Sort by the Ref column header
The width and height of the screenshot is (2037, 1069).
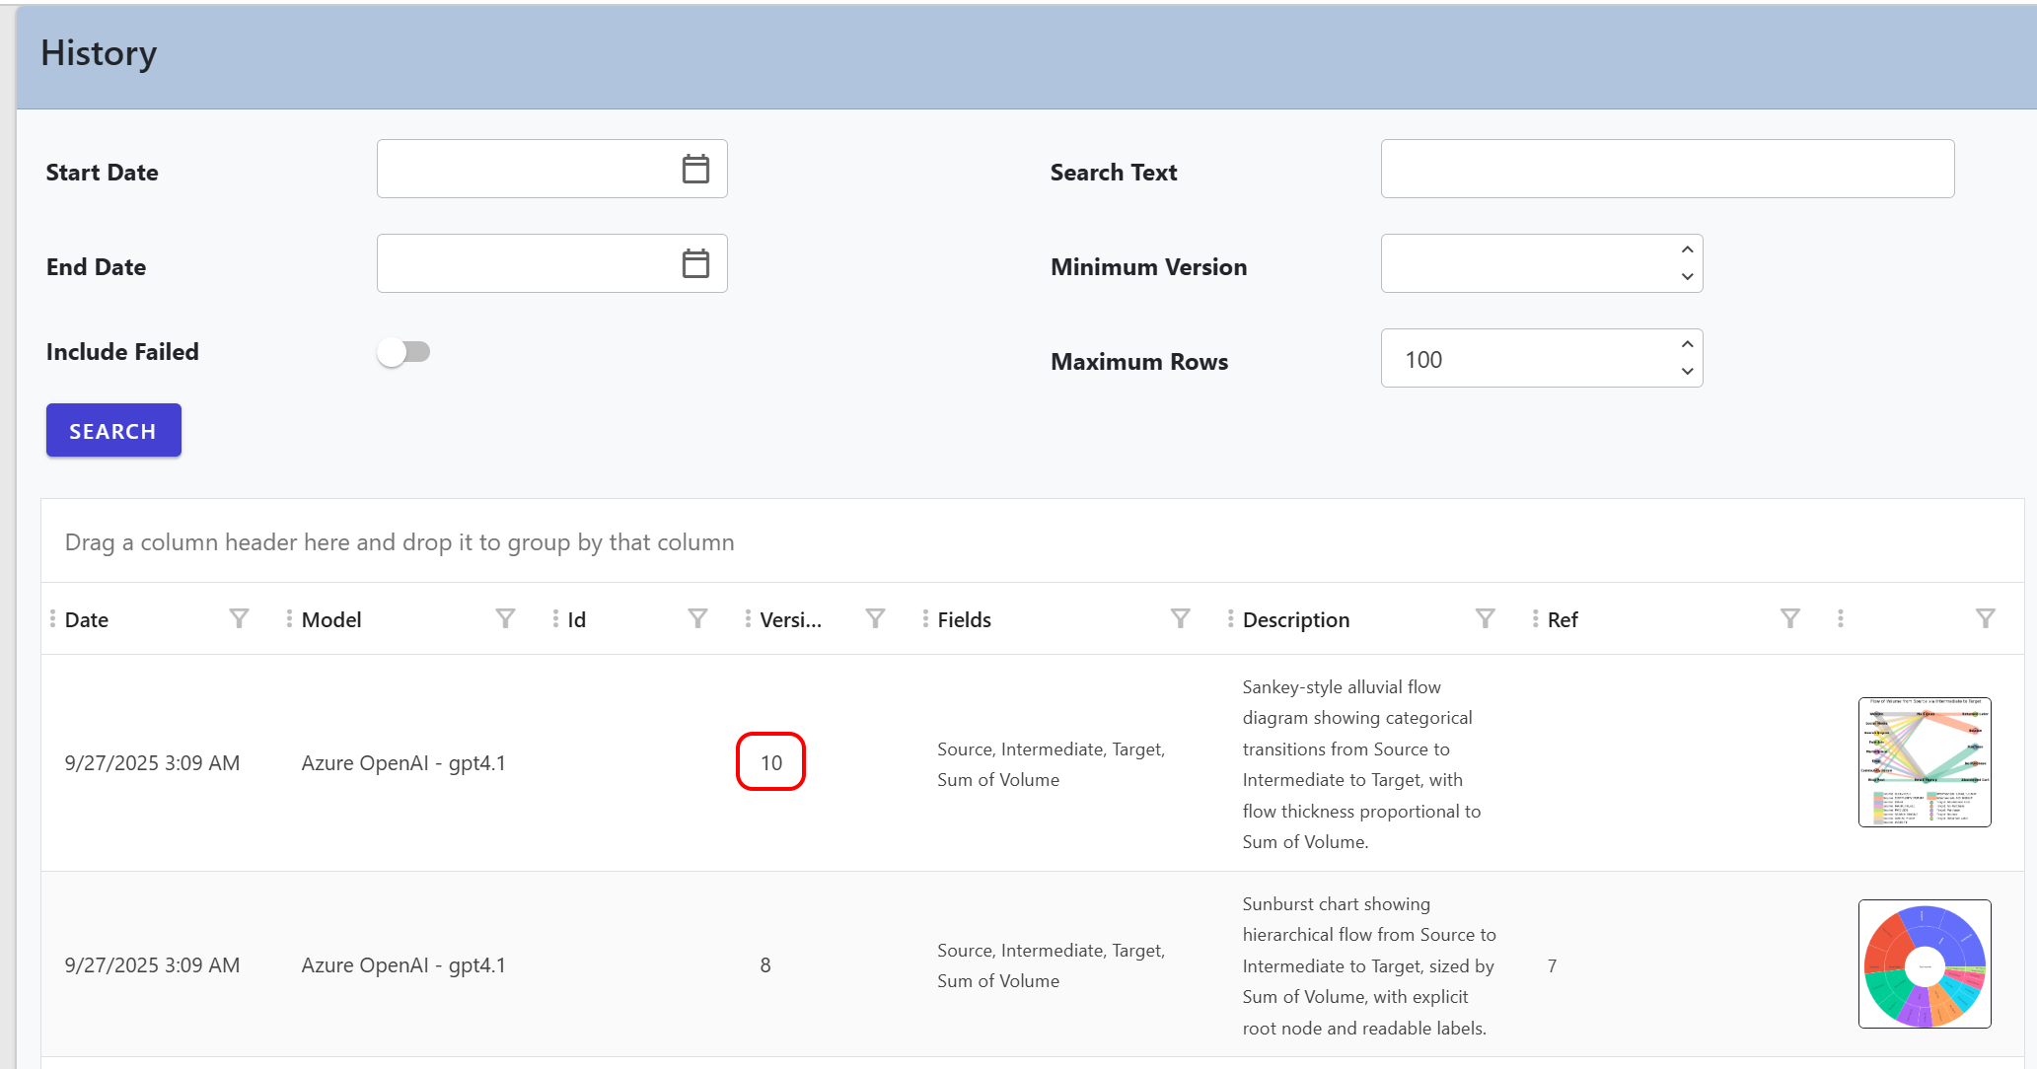(x=1563, y=619)
